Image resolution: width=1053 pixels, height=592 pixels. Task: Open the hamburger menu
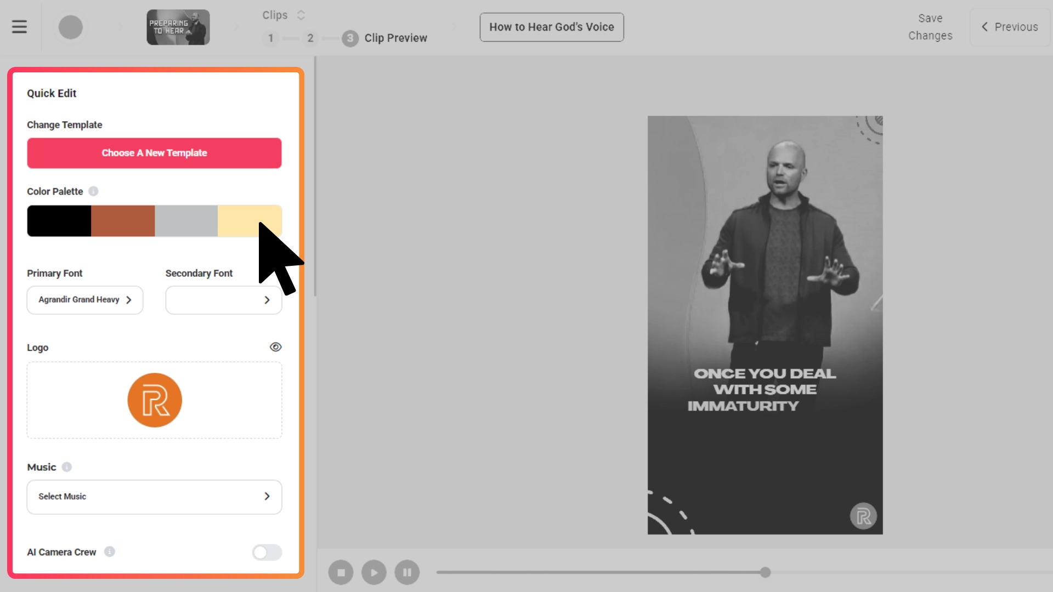pyautogui.click(x=19, y=27)
